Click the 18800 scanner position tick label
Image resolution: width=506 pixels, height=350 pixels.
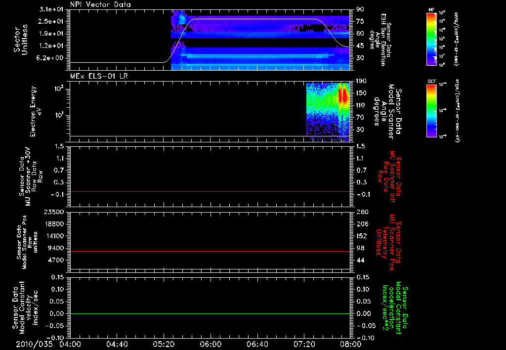click(53, 224)
